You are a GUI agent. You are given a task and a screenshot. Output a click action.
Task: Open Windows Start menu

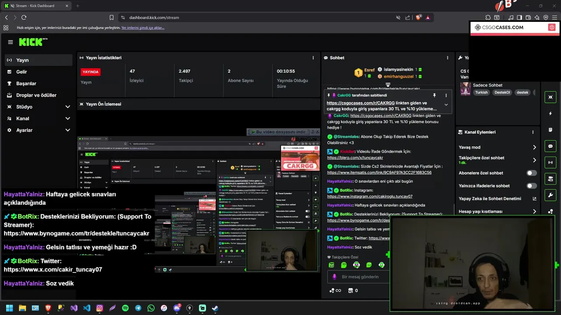(10, 308)
